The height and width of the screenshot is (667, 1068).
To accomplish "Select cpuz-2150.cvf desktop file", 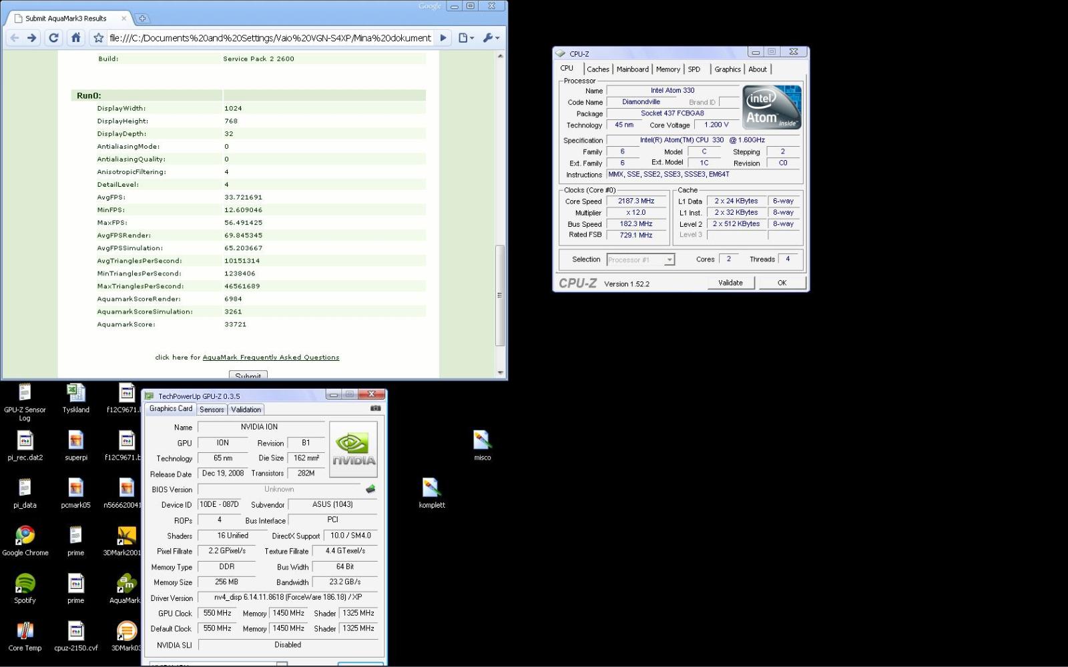I will coord(76,636).
